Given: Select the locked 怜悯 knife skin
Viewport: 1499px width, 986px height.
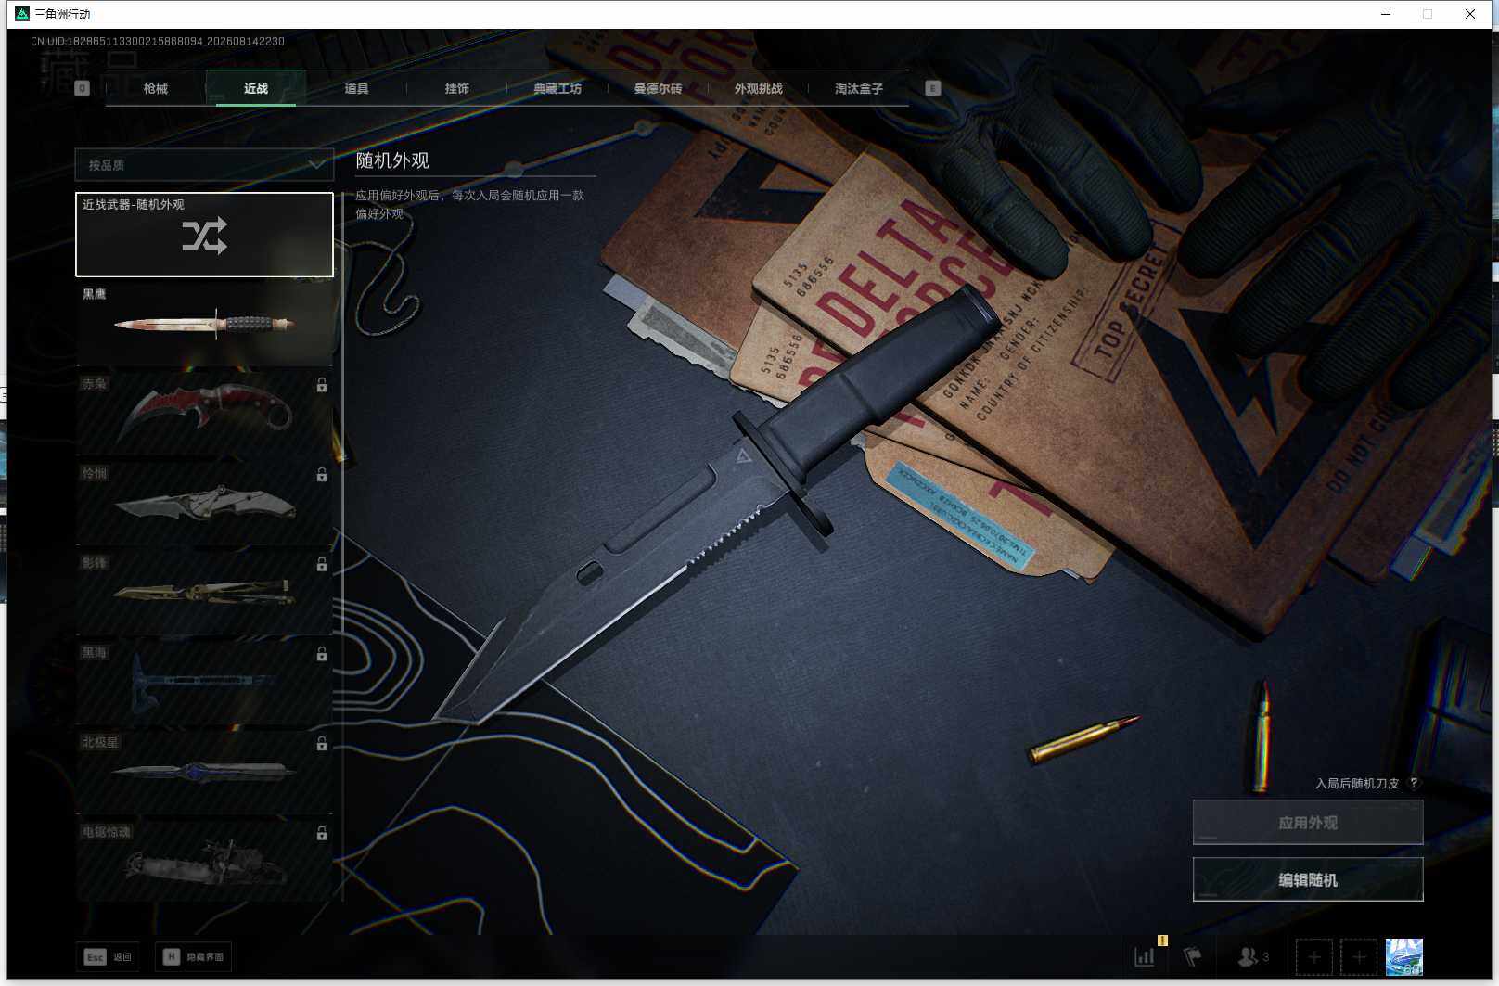Looking at the screenshot, I should (x=204, y=504).
